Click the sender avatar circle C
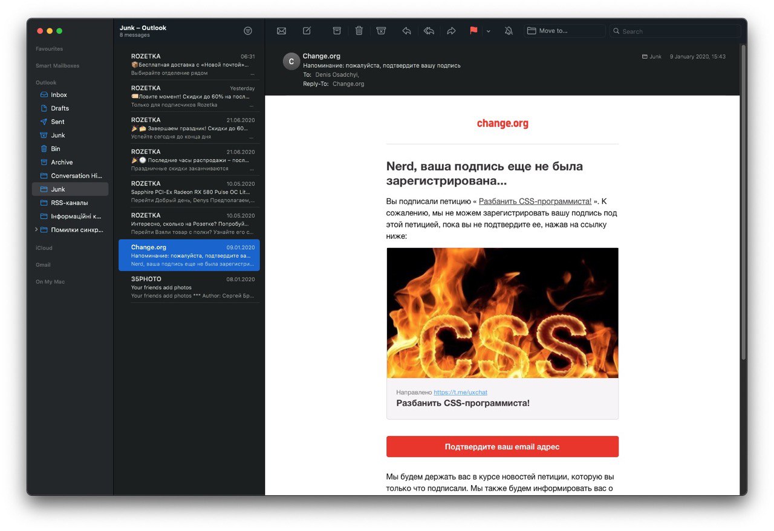 pos(291,61)
